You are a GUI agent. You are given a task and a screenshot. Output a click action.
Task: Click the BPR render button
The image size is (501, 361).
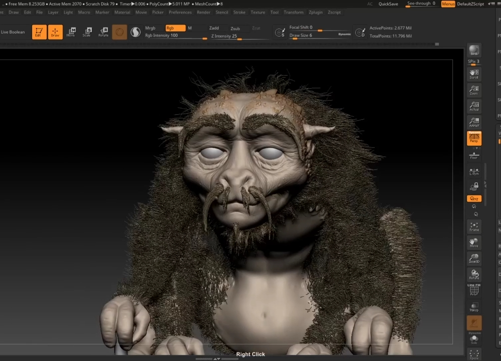coord(474,51)
